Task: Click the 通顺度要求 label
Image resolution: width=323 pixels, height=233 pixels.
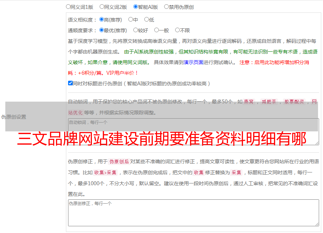Action: [82, 30]
